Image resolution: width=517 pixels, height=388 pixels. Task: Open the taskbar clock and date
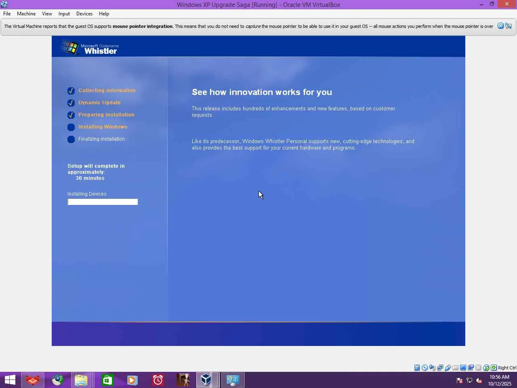(x=500, y=380)
